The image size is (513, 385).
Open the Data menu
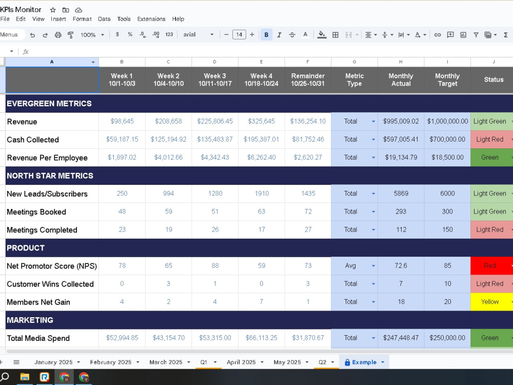tap(104, 19)
